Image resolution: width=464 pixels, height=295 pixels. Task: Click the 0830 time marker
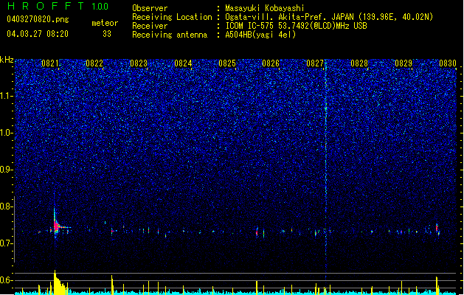click(x=448, y=63)
